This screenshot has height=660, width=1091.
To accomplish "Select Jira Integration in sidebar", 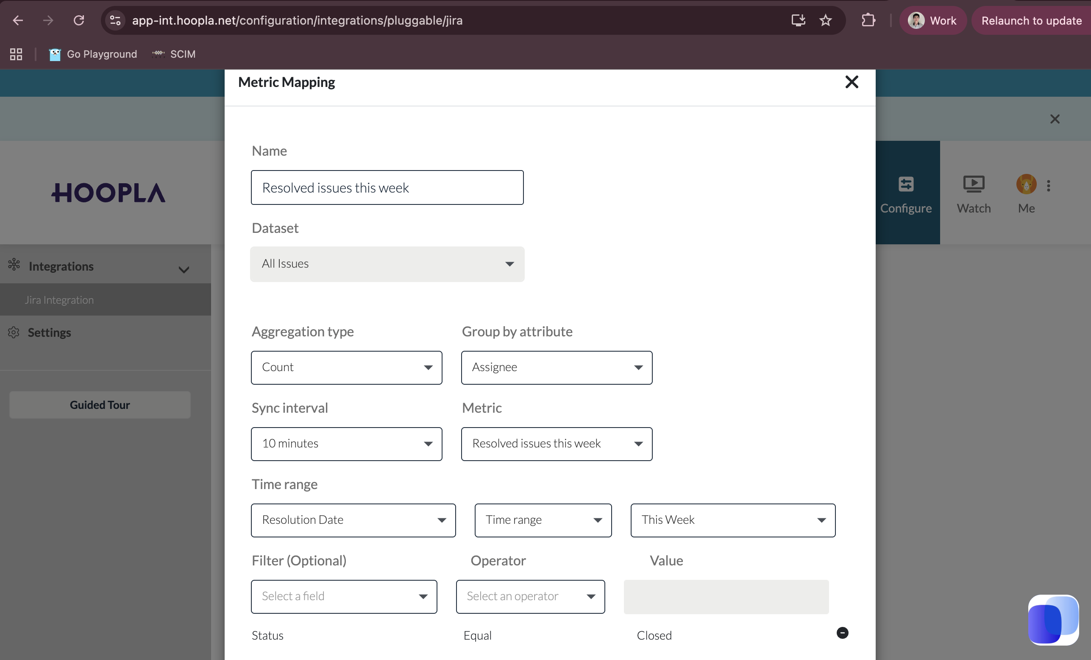I will [106, 300].
